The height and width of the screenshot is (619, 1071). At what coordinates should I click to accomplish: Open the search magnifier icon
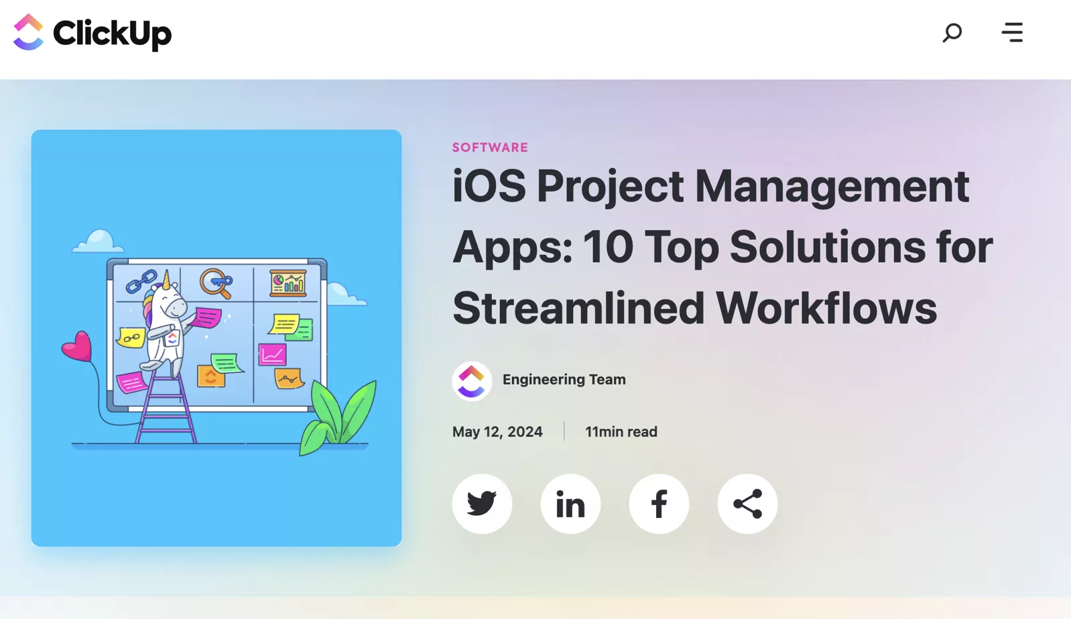952,32
